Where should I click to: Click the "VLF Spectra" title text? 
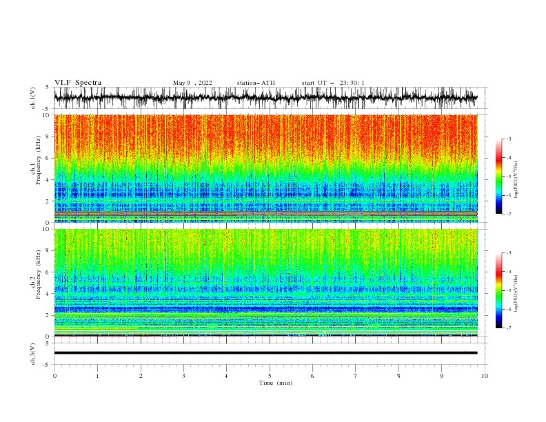(78, 83)
